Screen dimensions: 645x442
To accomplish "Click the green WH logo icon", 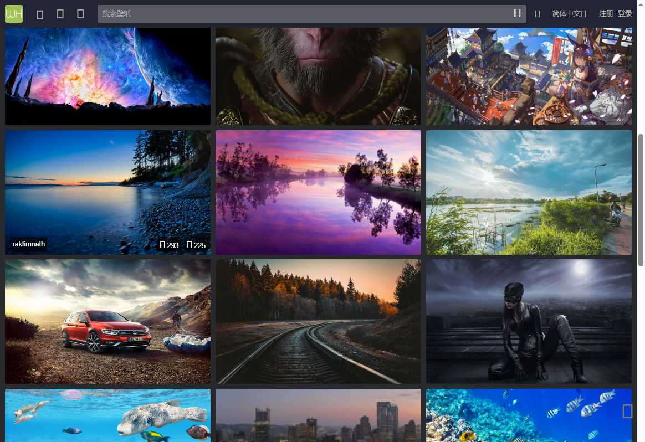I will (x=14, y=14).
